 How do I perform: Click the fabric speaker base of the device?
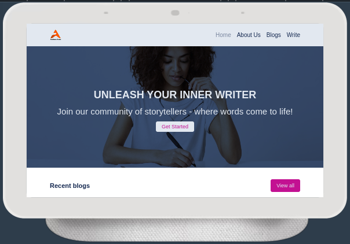coord(177,230)
